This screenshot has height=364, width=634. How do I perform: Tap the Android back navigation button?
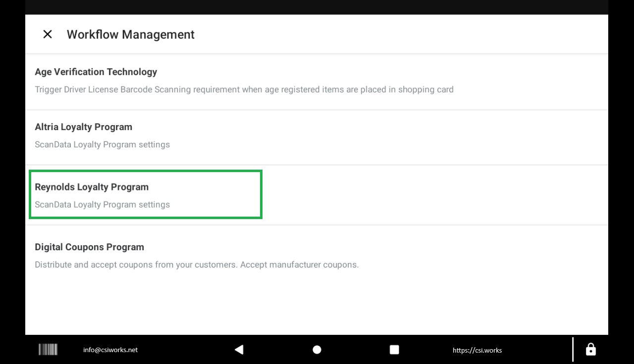click(239, 350)
